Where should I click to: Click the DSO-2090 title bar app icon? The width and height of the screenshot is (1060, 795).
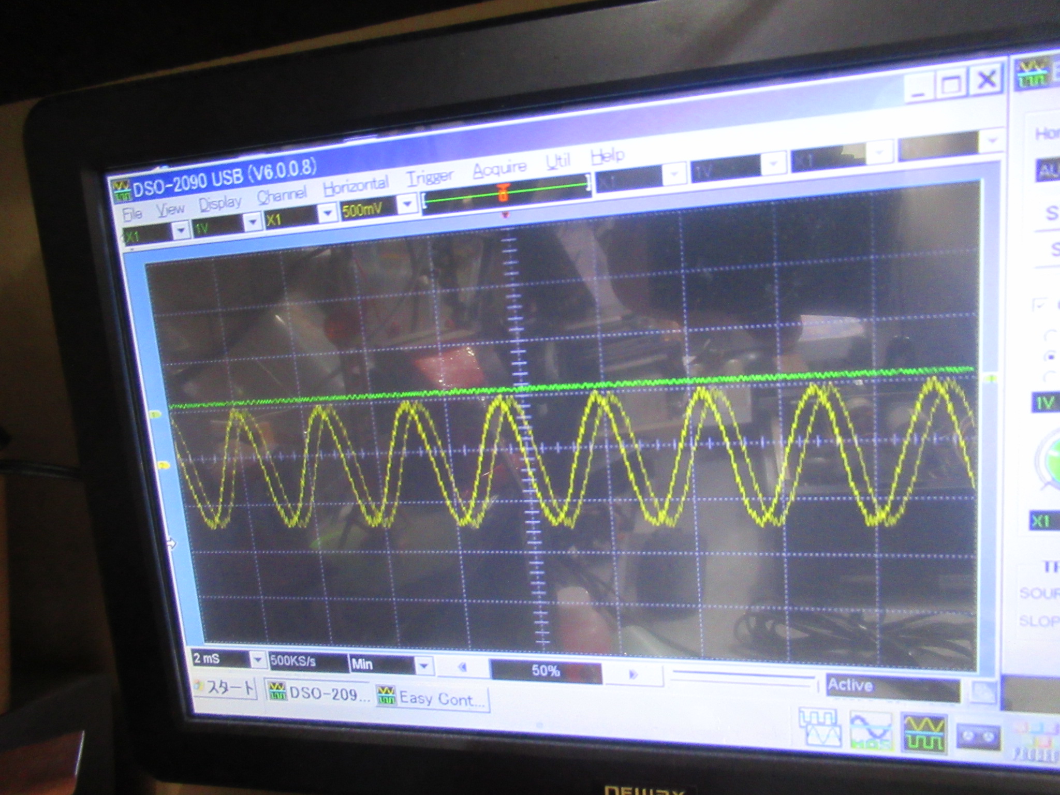[122, 191]
